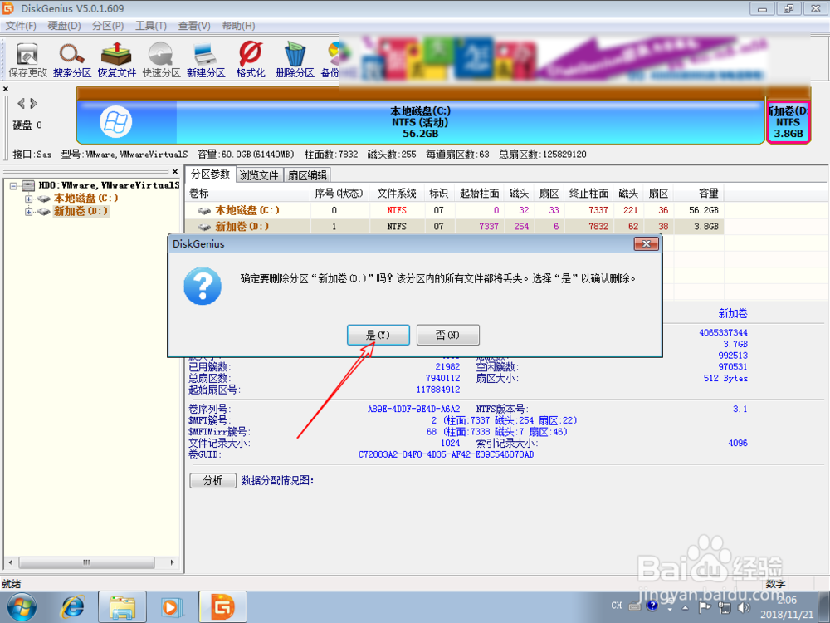830x623 pixels.
Task: Click the tree scrollbar left arrow
Action: [x=10, y=562]
